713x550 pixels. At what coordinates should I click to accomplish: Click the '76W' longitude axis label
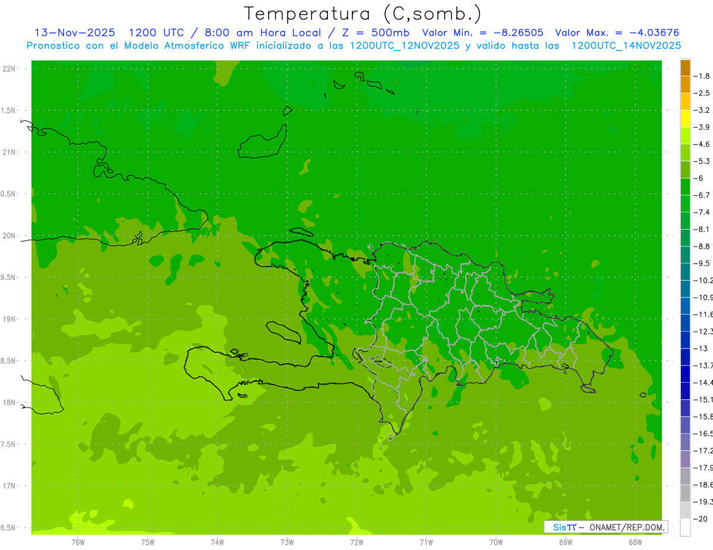point(78,542)
